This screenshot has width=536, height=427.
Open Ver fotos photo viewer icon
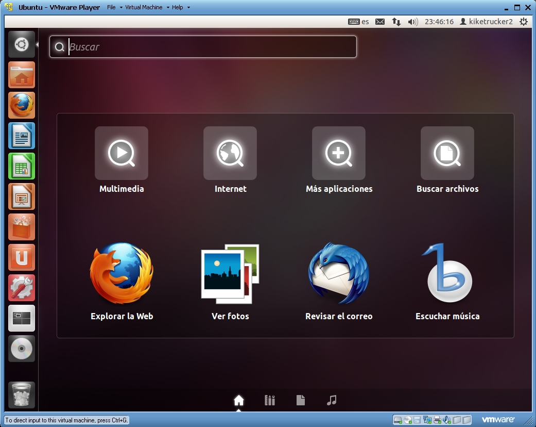click(x=230, y=274)
